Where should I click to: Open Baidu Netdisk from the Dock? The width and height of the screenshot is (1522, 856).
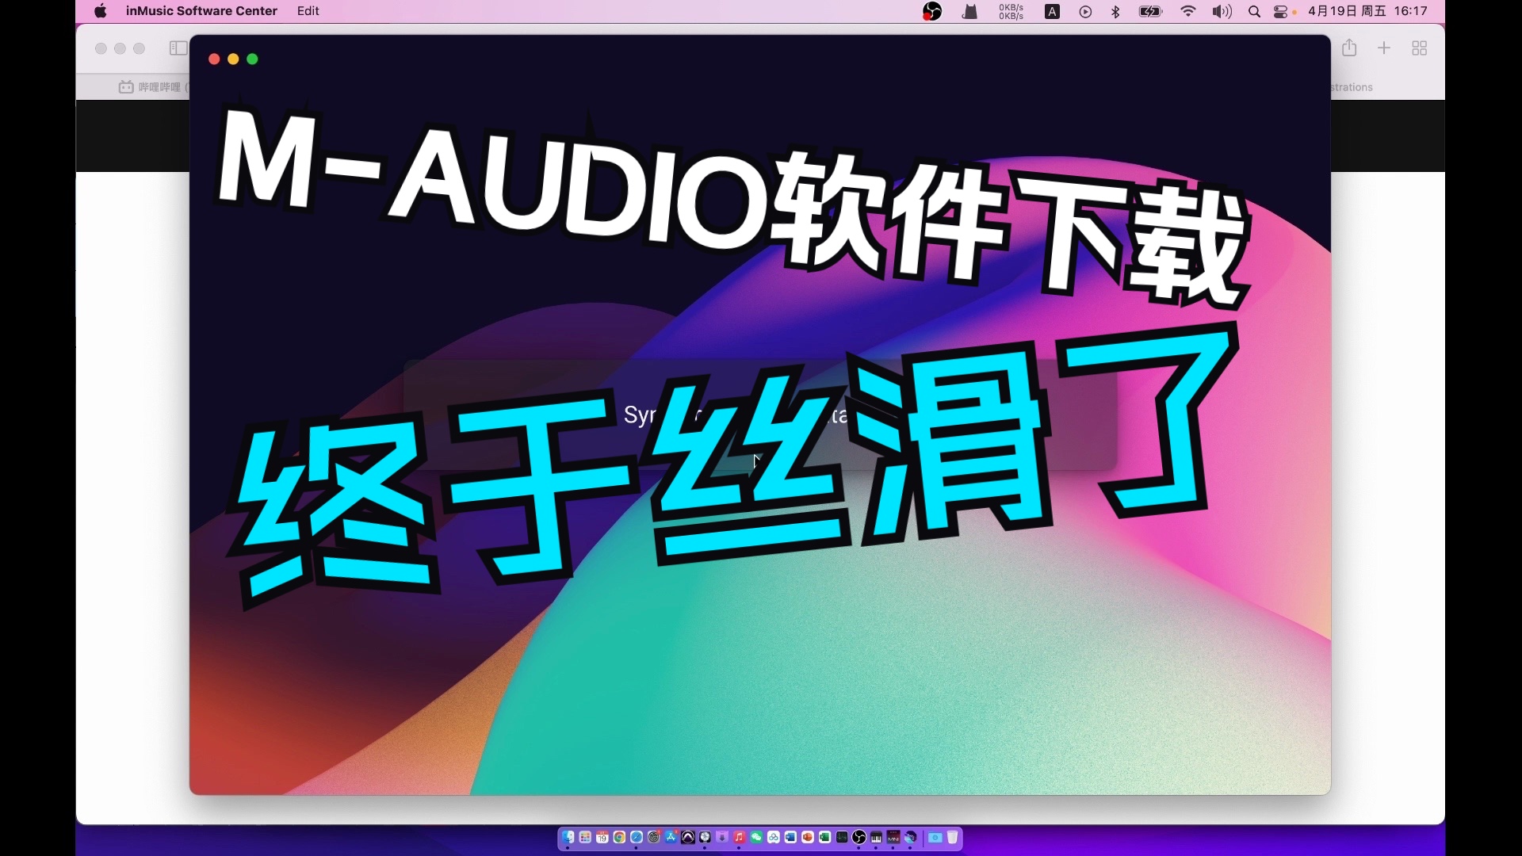click(774, 837)
